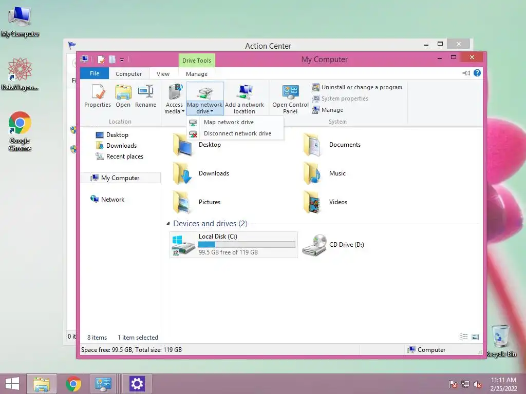Viewport: 526px width, 394px height.
Task: Select Downloads in the navigation pane
Action: pos(116,145)
